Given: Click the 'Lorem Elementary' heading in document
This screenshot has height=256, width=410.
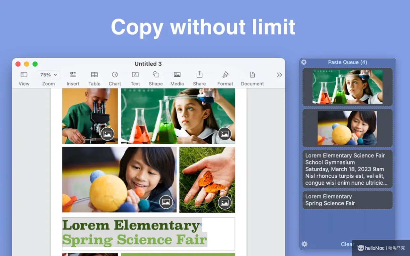Looking at the screenshot, I should tap(131, 225).
